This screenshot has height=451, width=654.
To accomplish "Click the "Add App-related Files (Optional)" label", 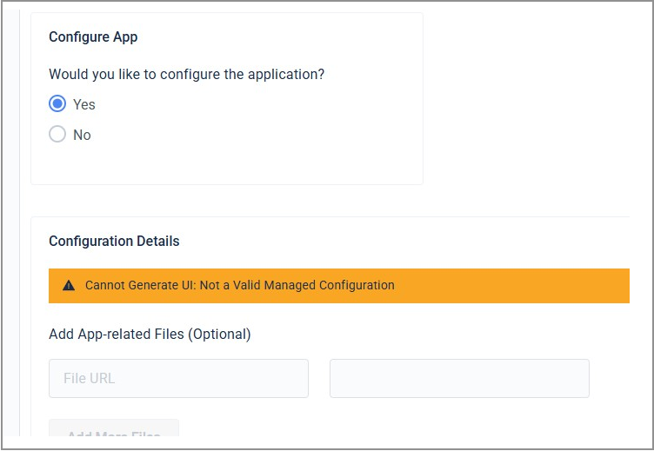I will (150, 334).
